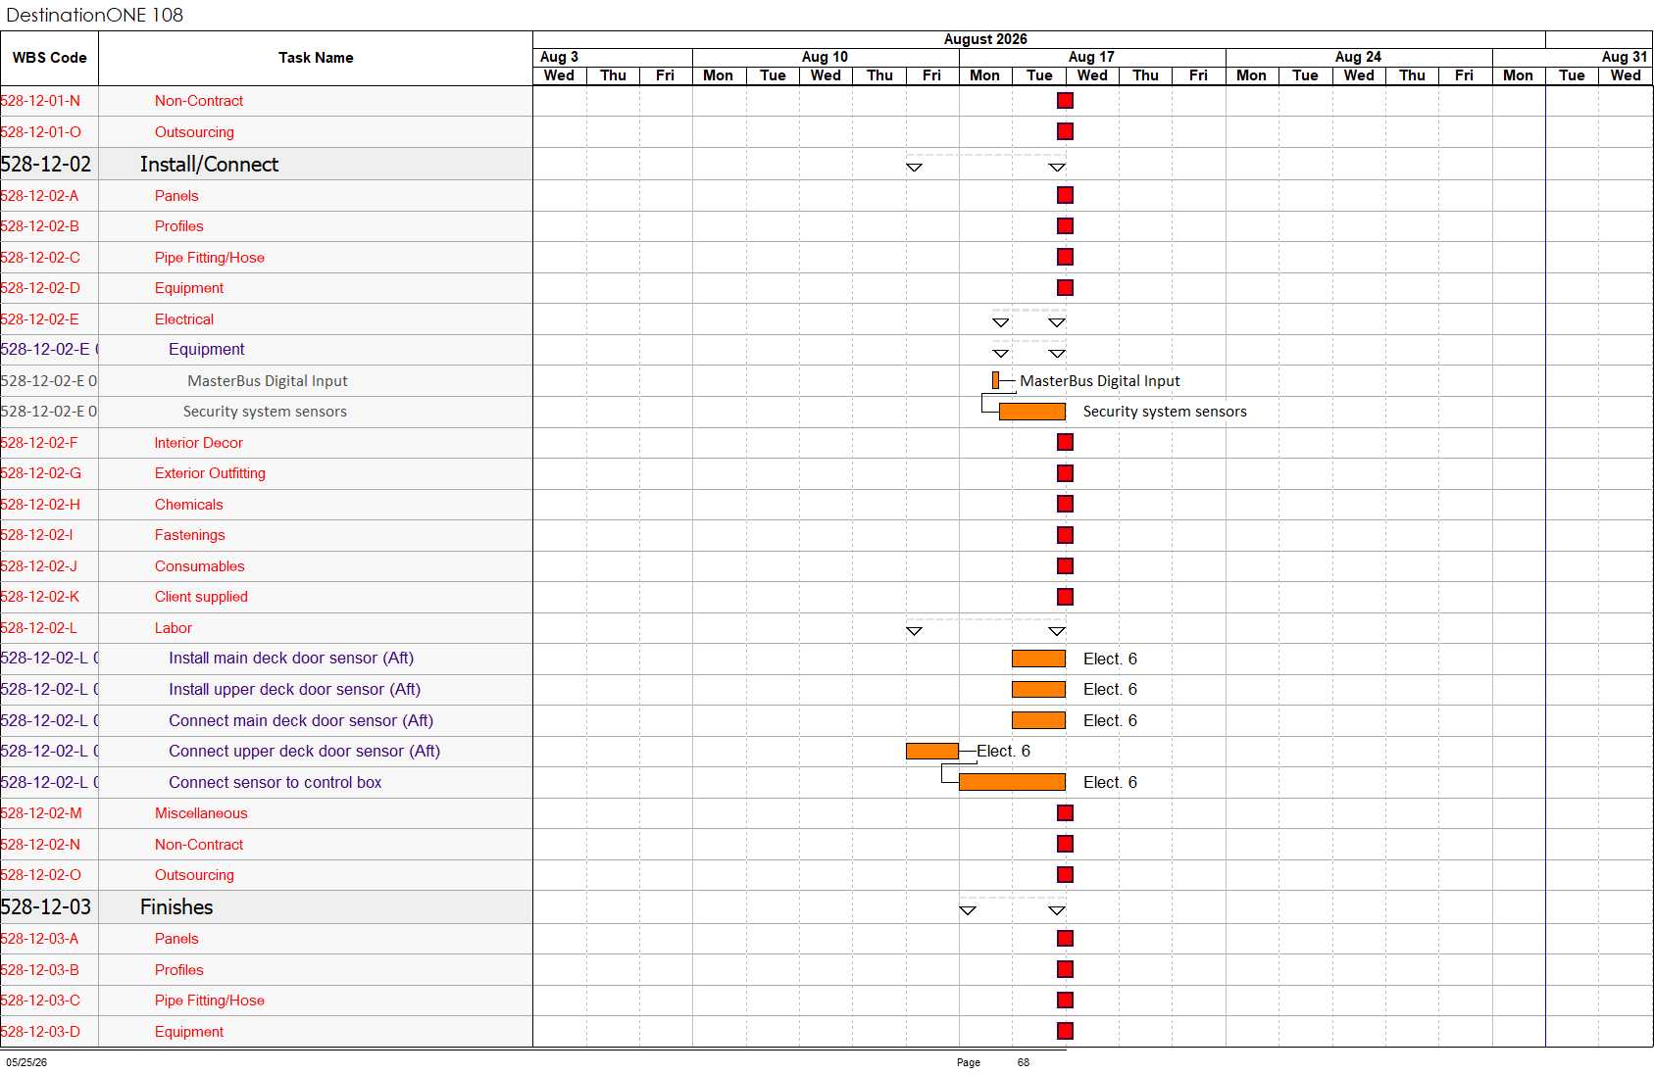The width and height of the screenshot is (1654, 1075).
Task: Click the orange Security system sensors bar
Action: tap(1032, 412)
